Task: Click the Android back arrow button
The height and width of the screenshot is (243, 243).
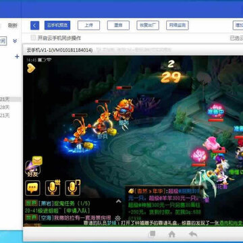Action: point(193,234)
